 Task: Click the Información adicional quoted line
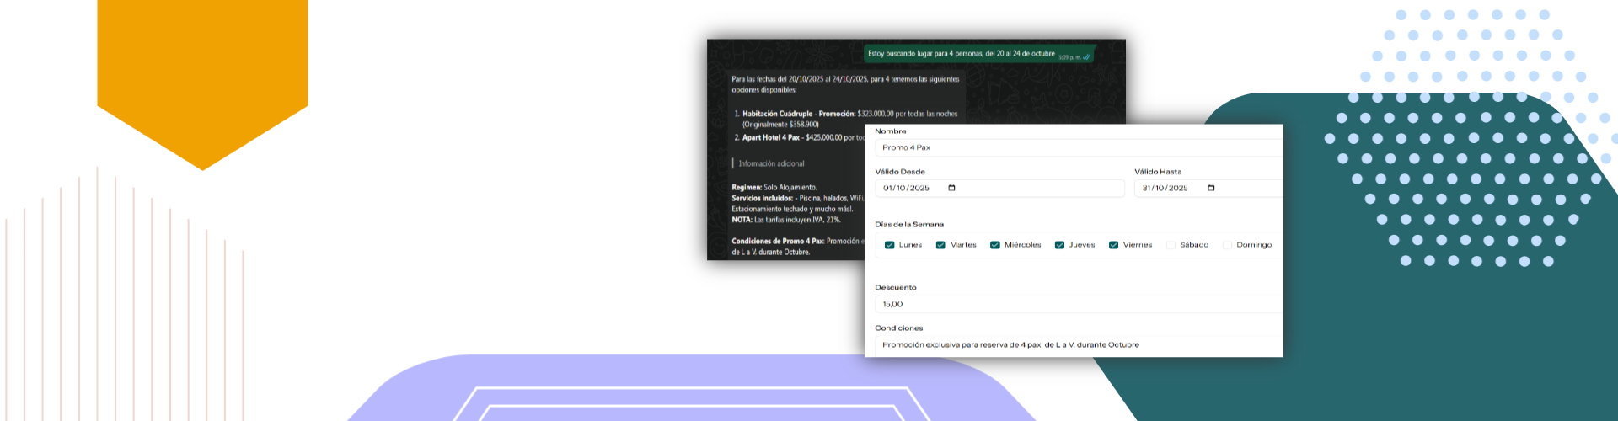pyautogui.click(x=771, y=163)
